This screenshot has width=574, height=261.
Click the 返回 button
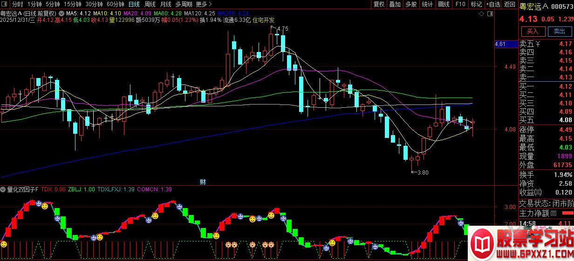[x=510, y=4]
